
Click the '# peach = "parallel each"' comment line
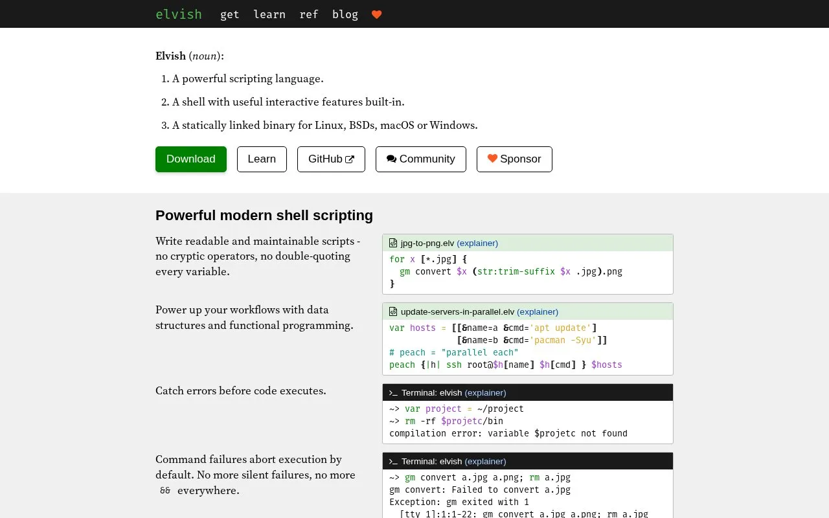point(454,353)
